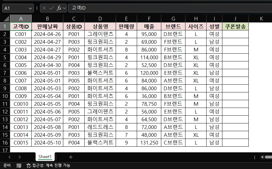The height and width of the screenshot is (169, 272).
Task: Open the Insert Function fx button
Action: click(59, 8)
